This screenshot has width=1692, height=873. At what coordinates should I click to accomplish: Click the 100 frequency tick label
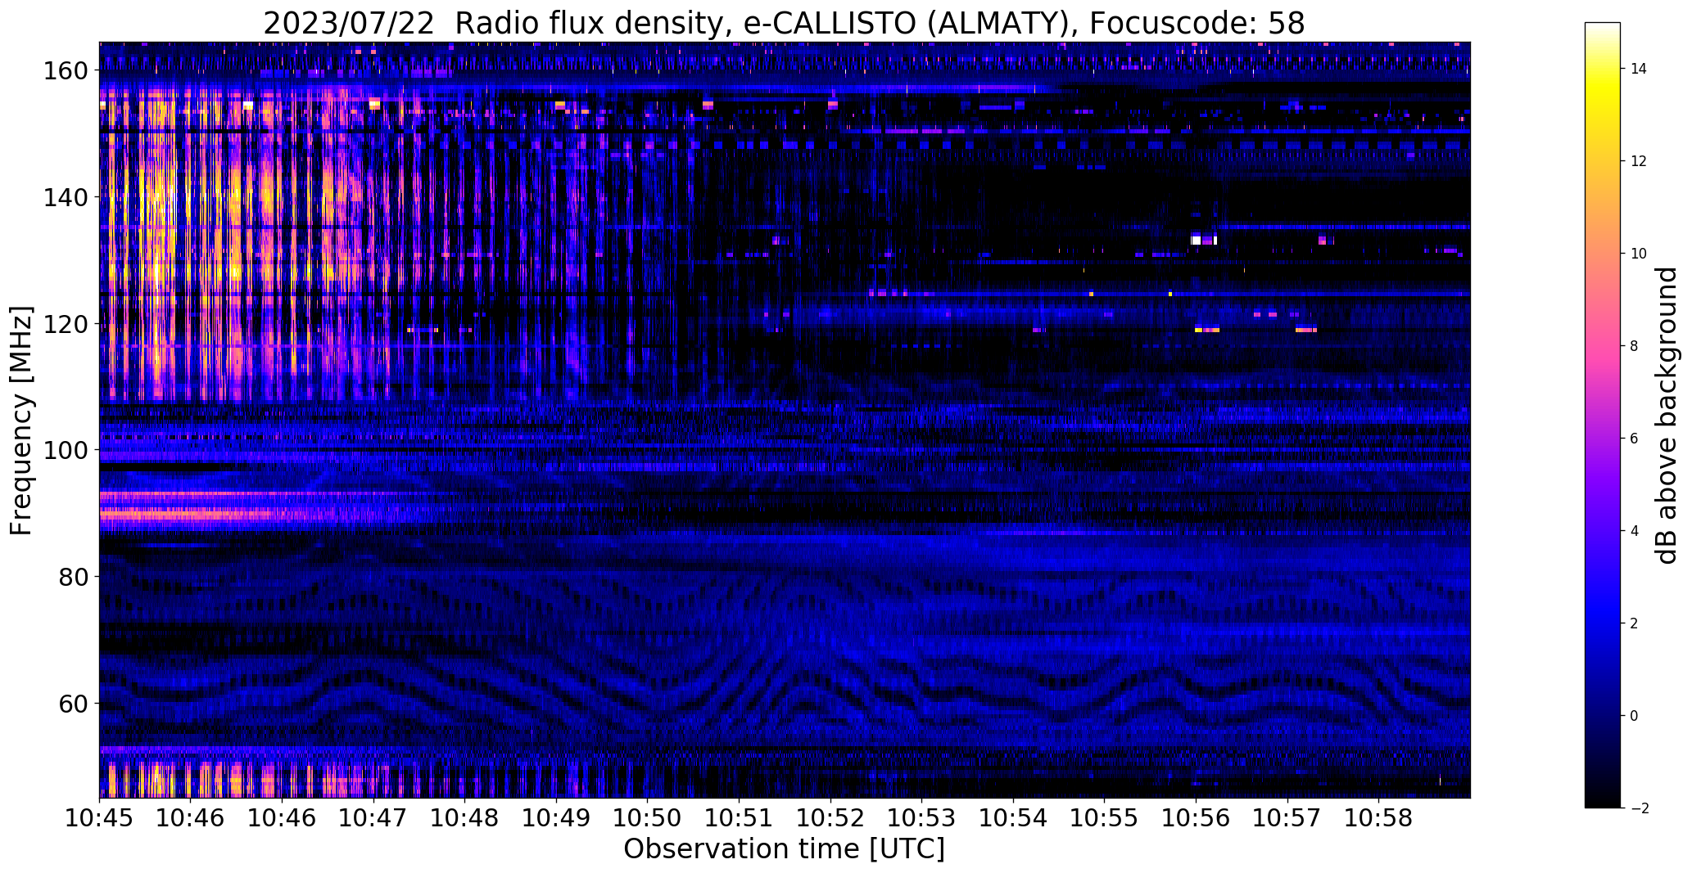point(65,451)
